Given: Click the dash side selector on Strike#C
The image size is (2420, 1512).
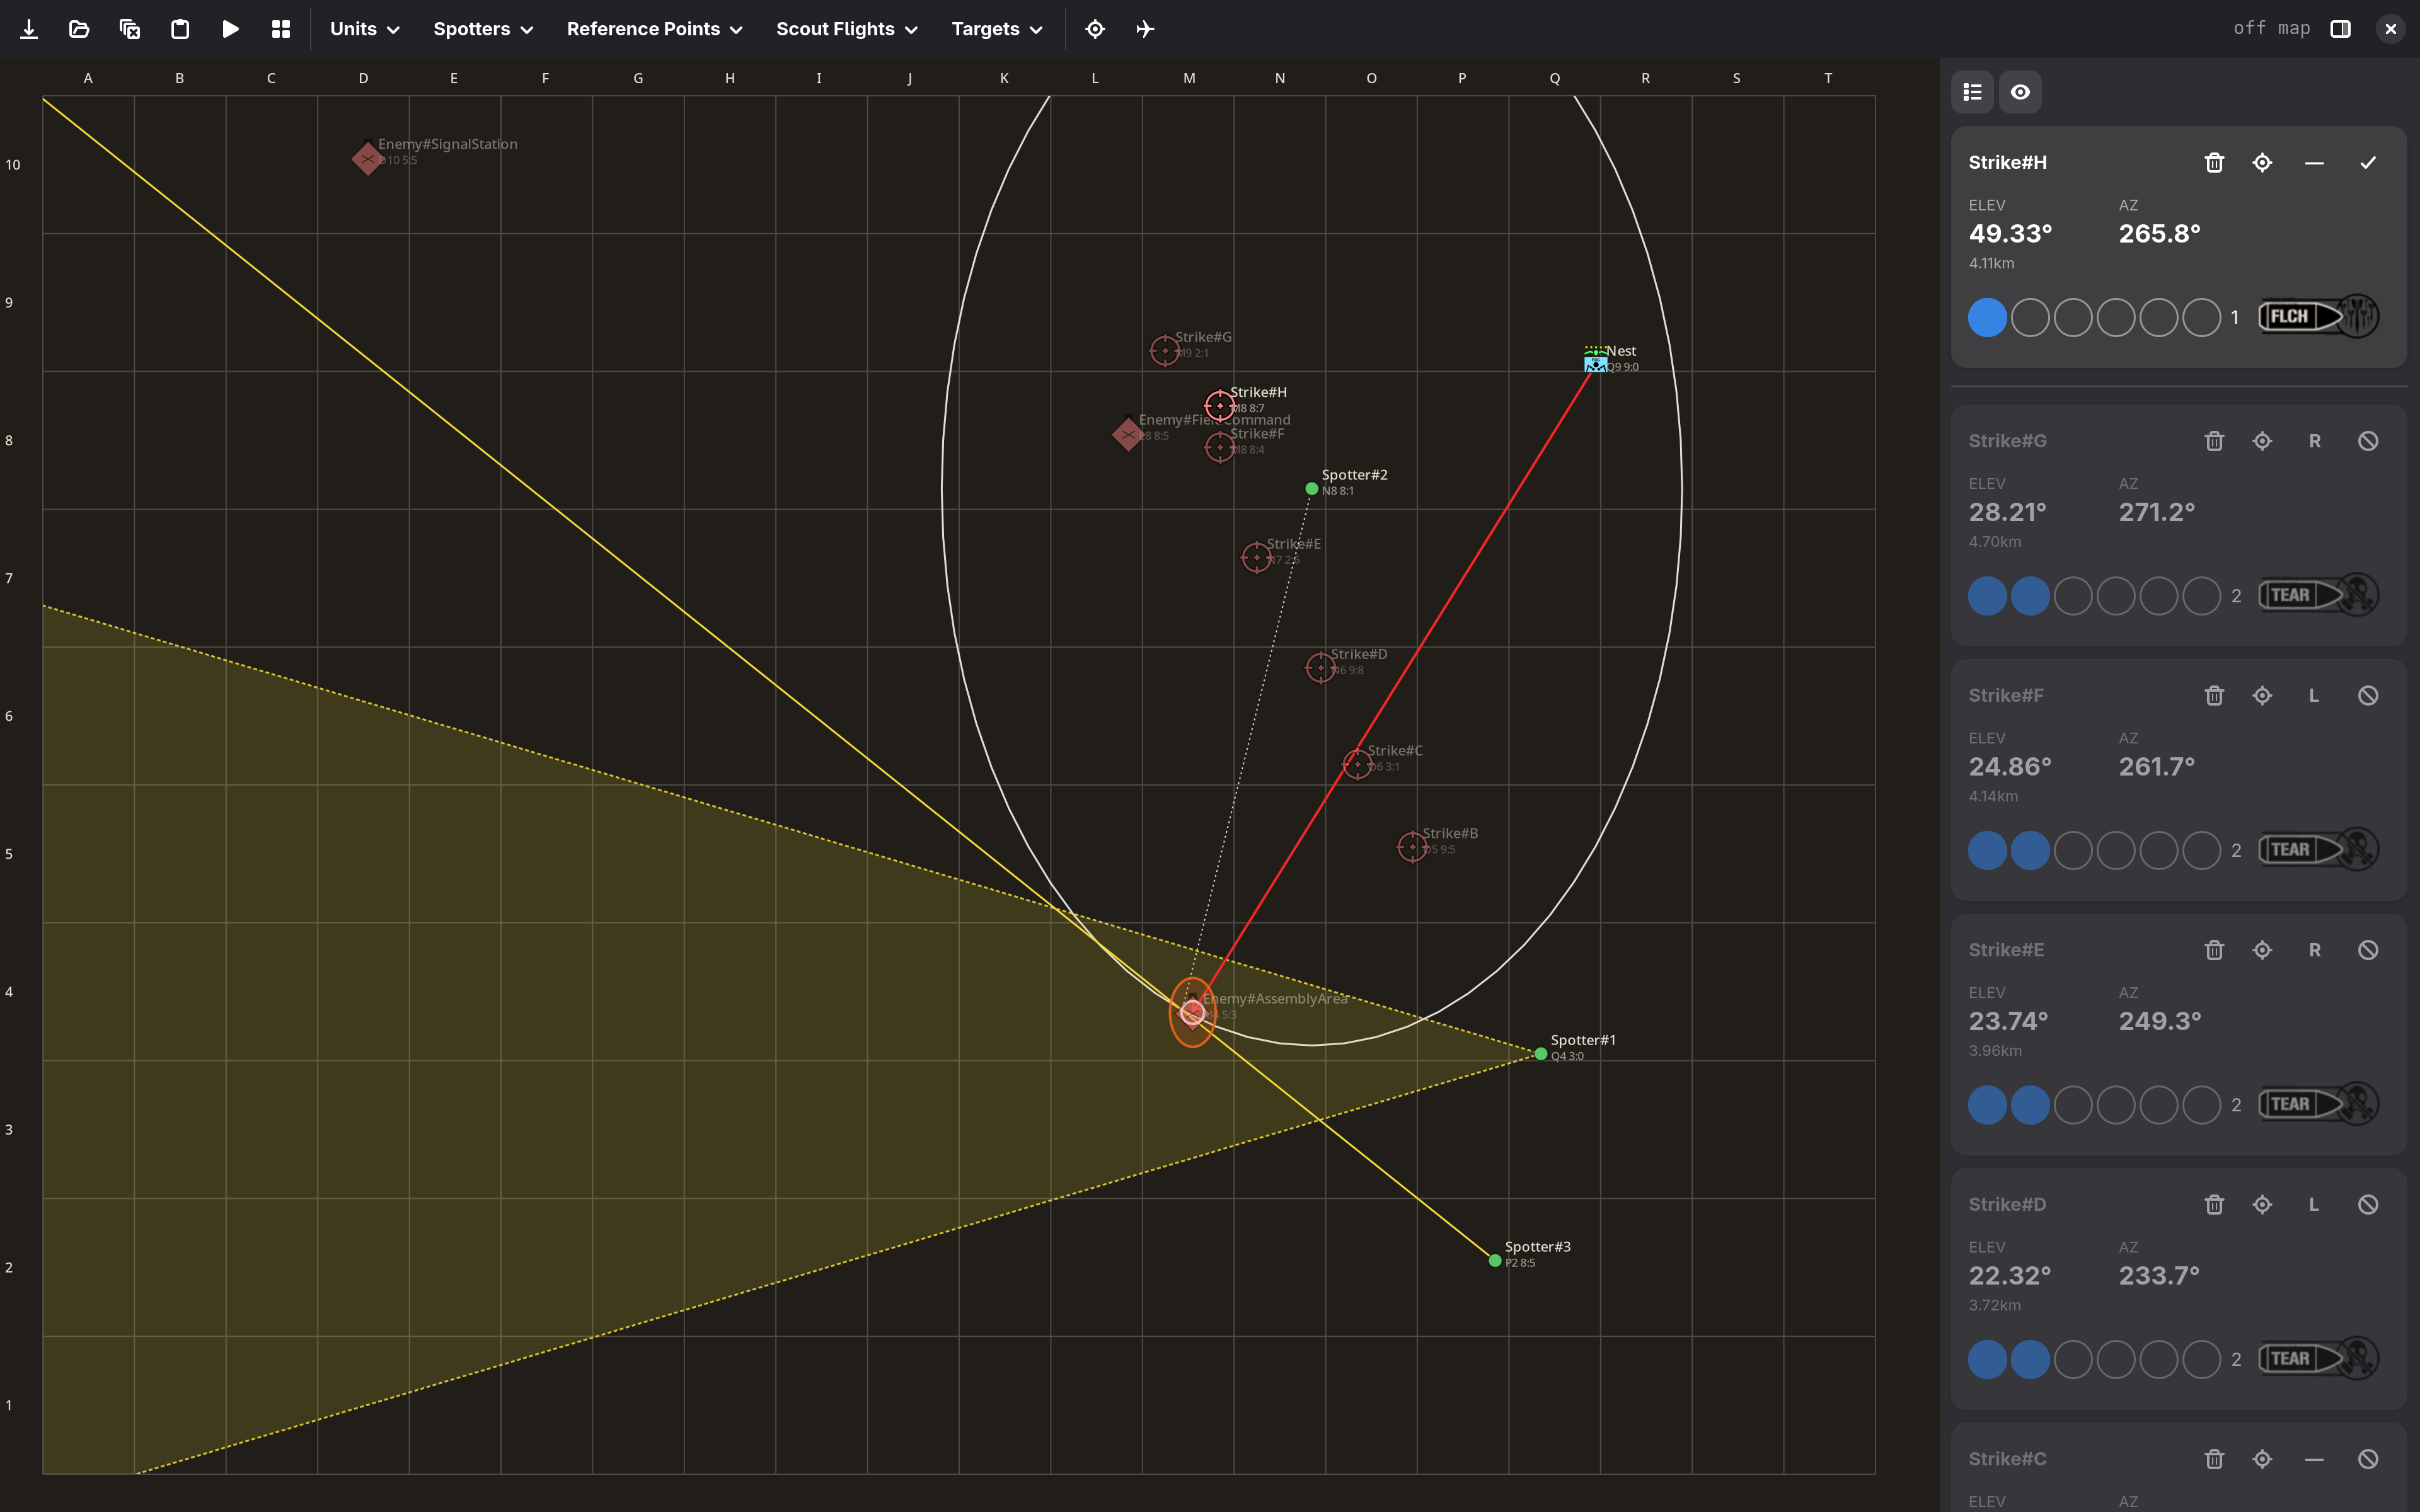Looking at the screenshot, I should pyautogui.click(x=2314, y=1459).
